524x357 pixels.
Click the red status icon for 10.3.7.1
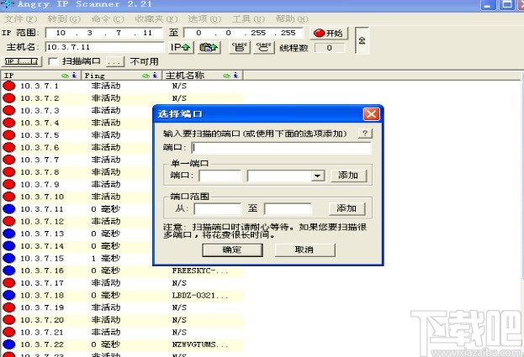click(9, 86)
